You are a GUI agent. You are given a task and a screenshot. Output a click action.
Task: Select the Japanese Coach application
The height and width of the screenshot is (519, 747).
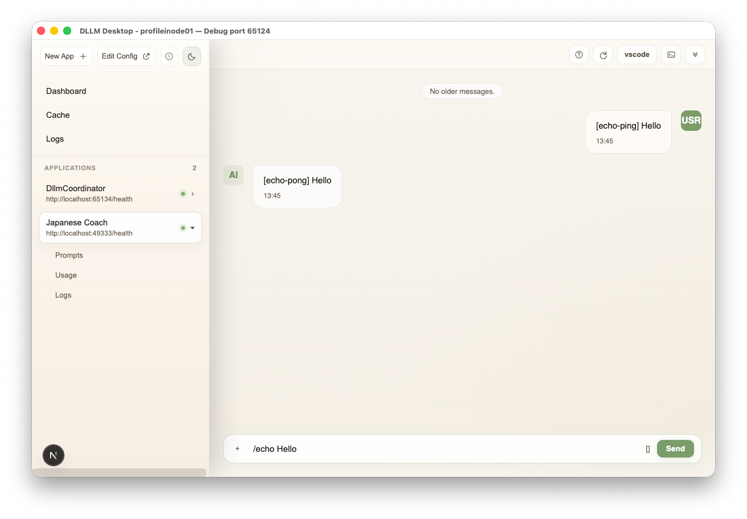[120, 228]
